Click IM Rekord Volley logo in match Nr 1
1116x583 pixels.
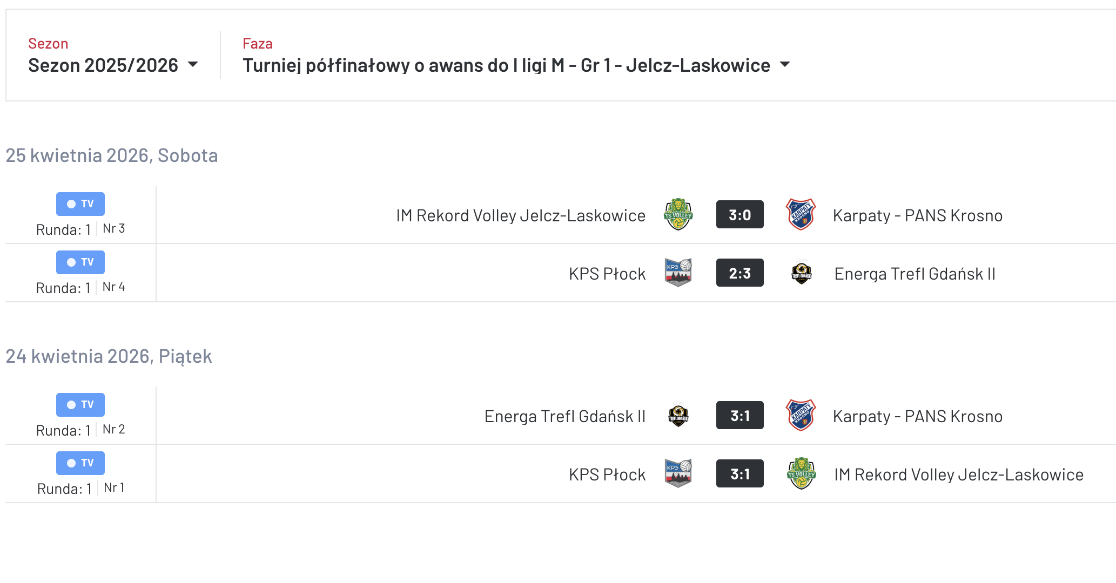[x=801, y=473]
